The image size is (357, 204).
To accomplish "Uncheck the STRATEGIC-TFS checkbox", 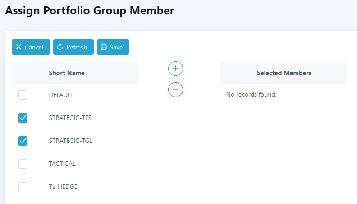I will [x=23, y=118].
